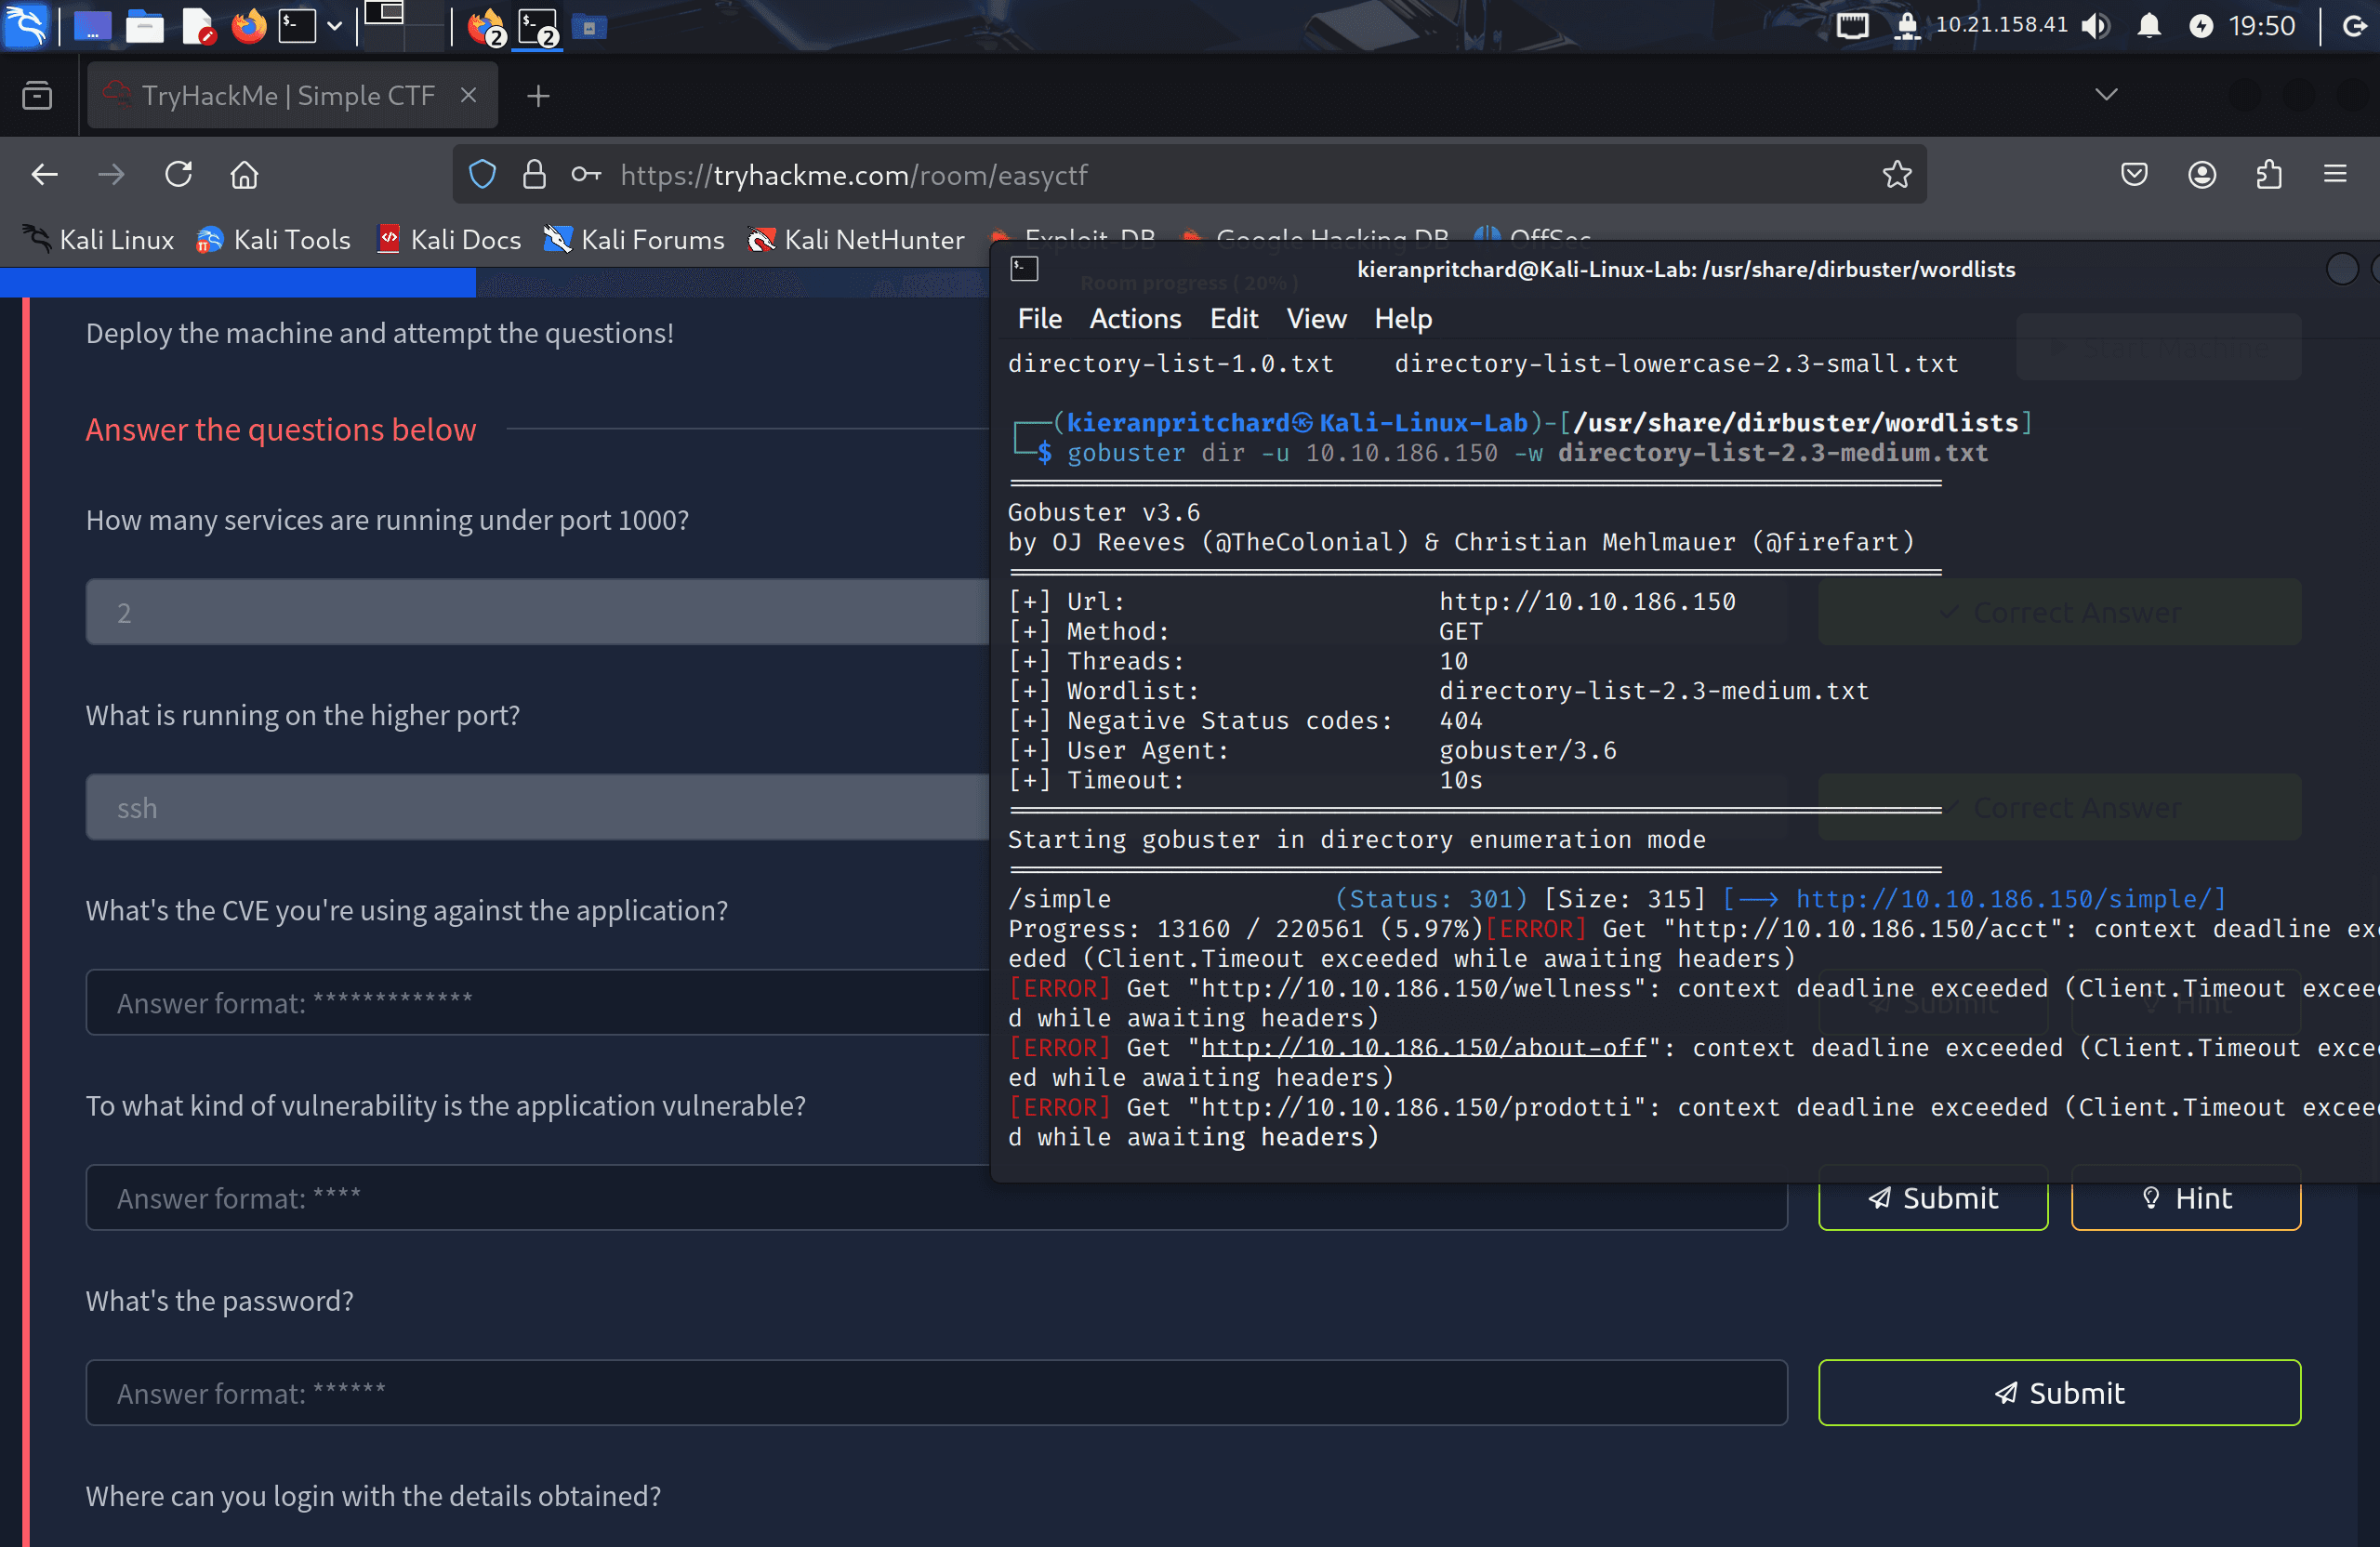
Task: Open the Firefox account icon
Action: pyautogui.click(x=2201, y=175)
